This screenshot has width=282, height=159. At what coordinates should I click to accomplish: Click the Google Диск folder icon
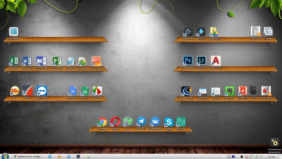(215, 31)
